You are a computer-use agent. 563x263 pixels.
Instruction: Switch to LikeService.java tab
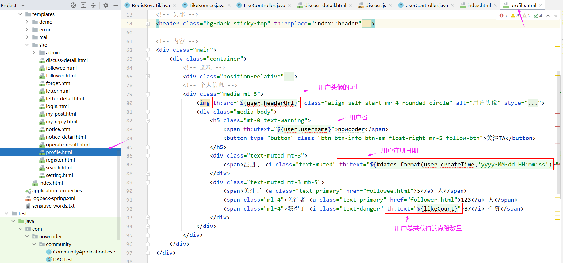coord(207,5)
